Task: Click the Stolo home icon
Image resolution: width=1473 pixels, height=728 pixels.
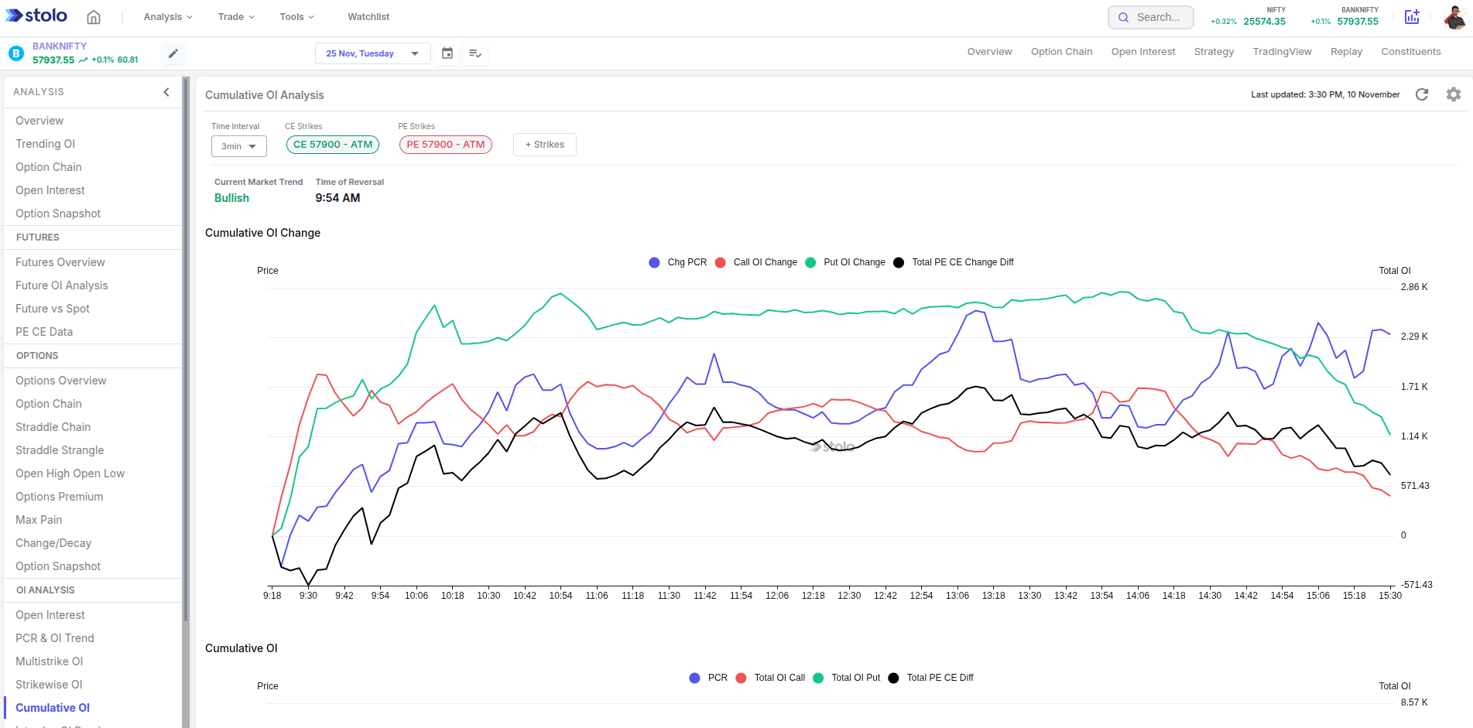Action: tap(93, 16)
